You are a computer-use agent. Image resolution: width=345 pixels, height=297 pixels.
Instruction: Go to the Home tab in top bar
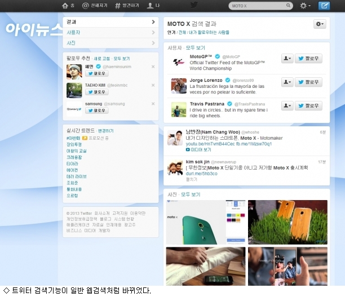click(x=68, y=6)
